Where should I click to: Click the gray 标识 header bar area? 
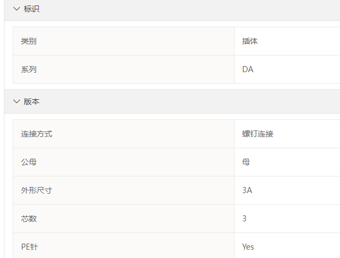172,10
